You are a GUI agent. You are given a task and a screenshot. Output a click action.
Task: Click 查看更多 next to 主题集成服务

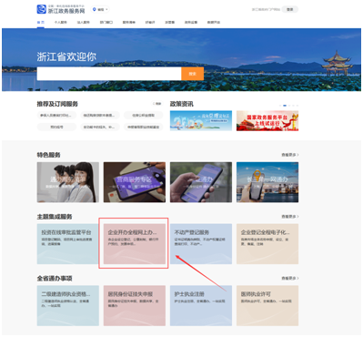click(x=290, y=217)
